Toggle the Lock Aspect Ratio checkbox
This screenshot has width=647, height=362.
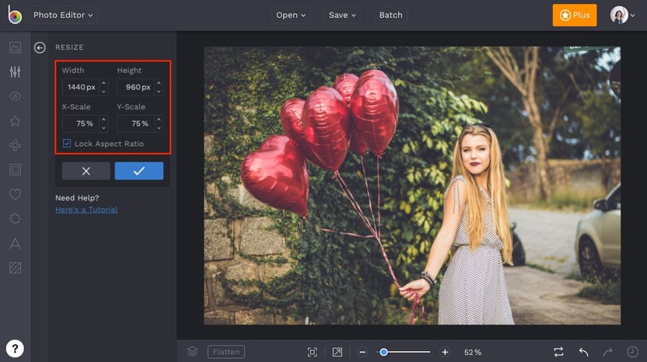67,144
